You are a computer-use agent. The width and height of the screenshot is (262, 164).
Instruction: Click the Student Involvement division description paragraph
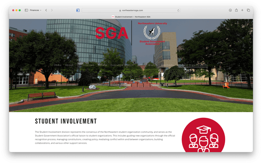click(x=105, y=137)
